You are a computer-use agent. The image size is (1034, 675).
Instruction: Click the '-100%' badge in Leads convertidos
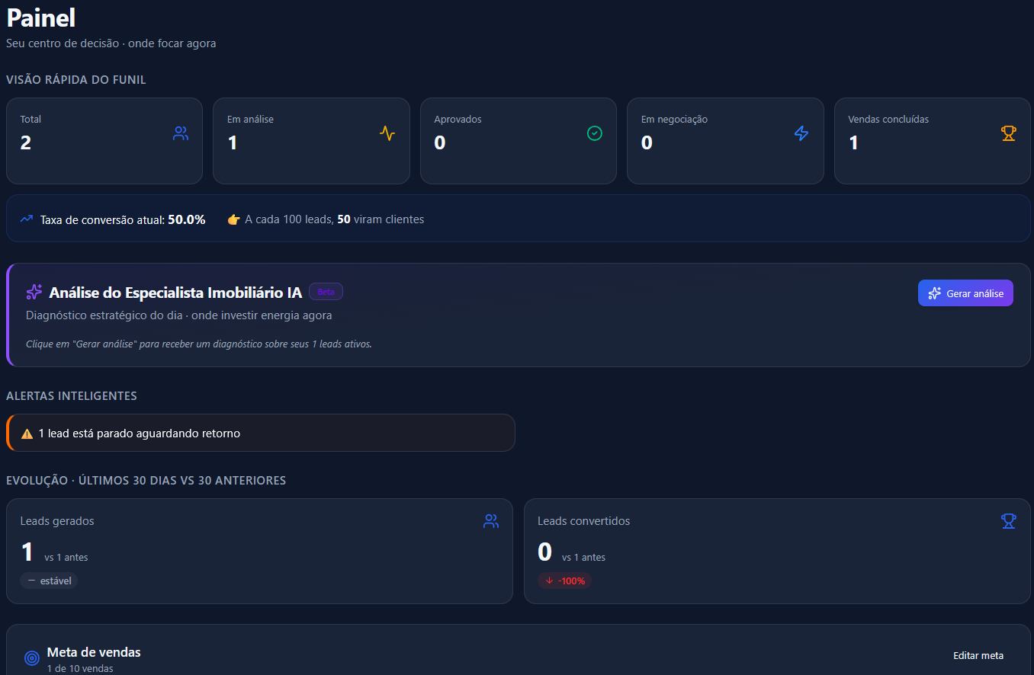(x=564, y=581)
